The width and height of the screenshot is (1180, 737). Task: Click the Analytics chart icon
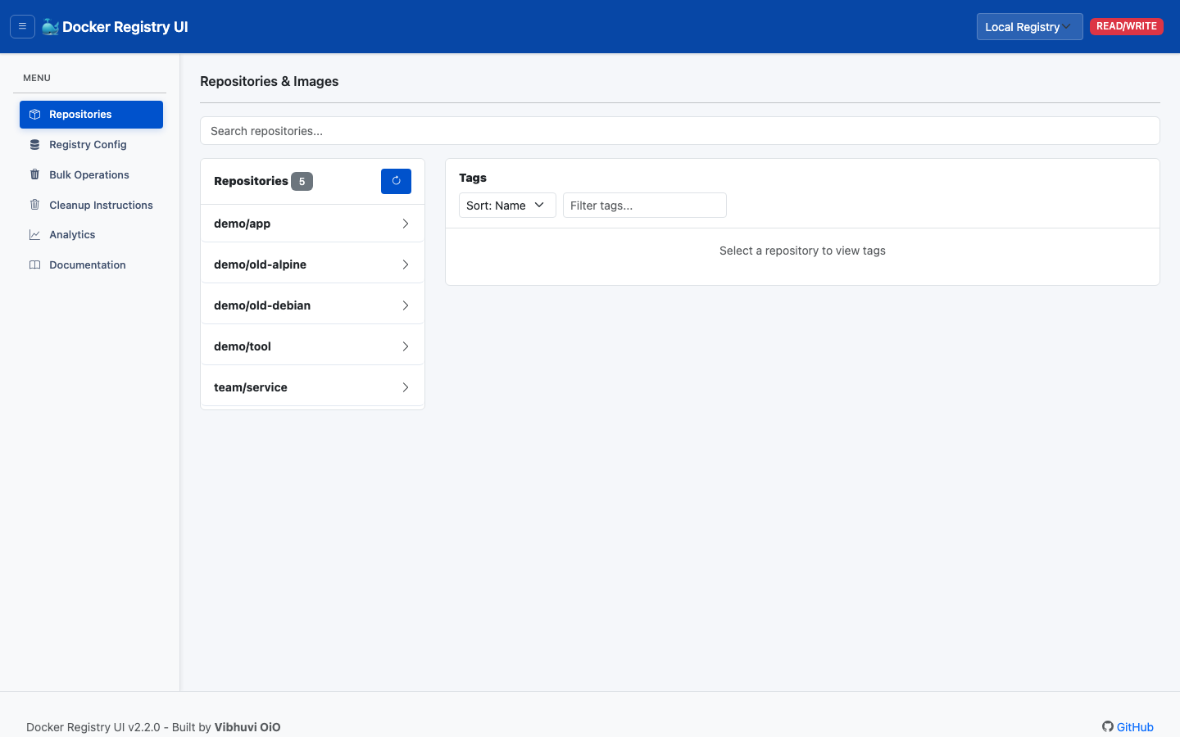click(x=34, y=235)
